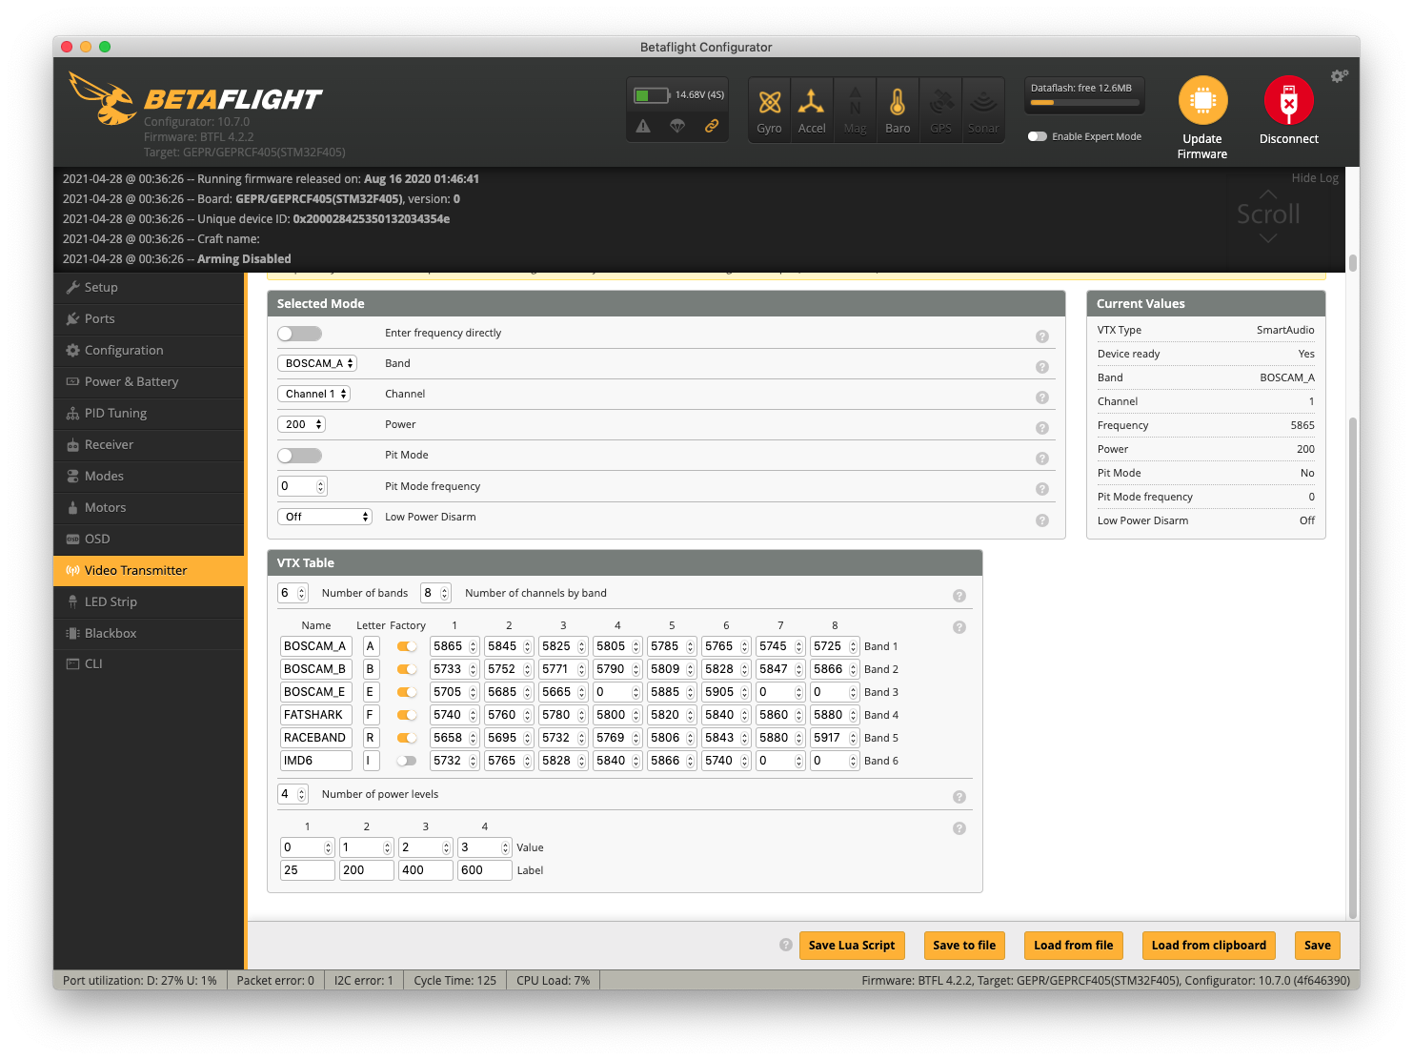The height and width of the screenshot is (1060, 1413).
Task: Toggle Factory switch for RACEBAND band
Action: click(x=407, y=738)
